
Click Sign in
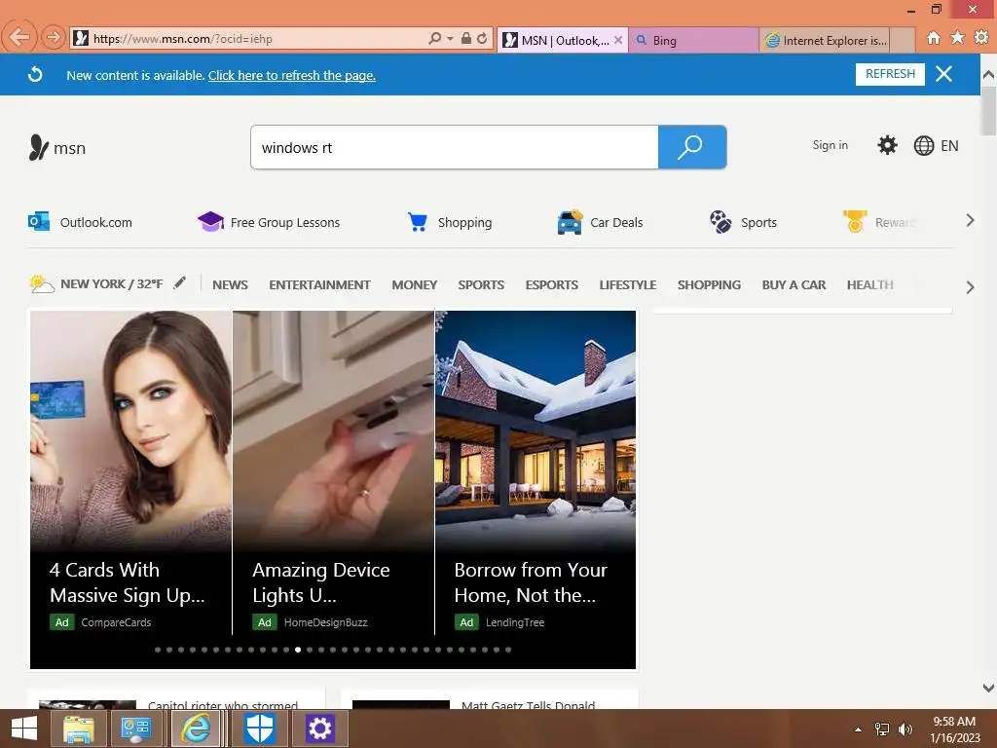click(x=830, y=145)
